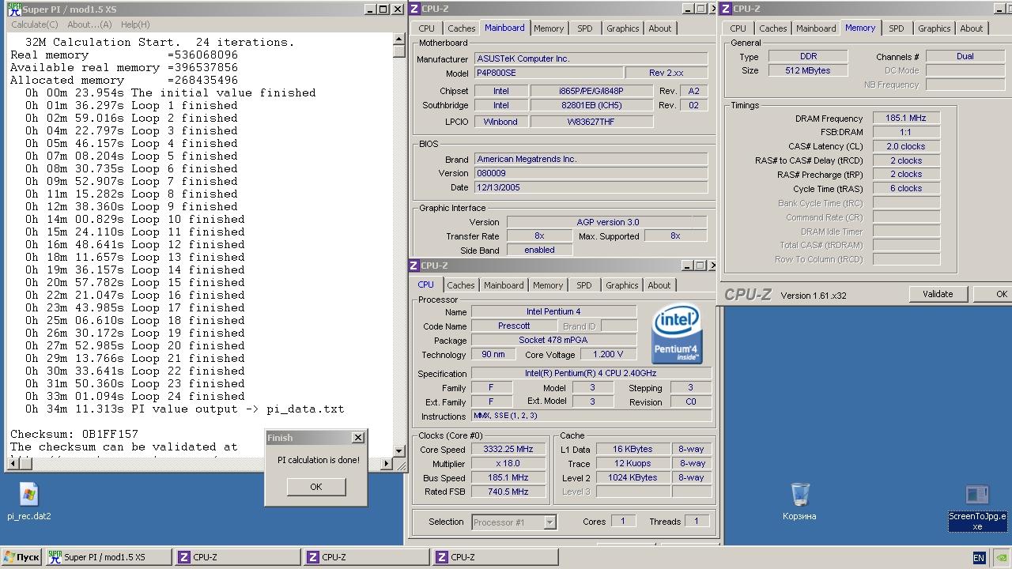Select Caches tab in Memory CPU-Z window

pos(772,28)
